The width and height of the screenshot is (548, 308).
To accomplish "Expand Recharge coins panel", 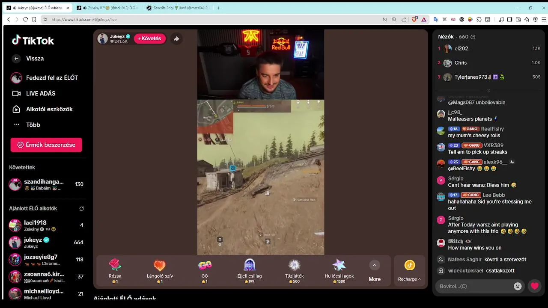I will [x=409, y=271].
